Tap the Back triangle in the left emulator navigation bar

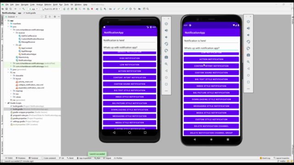click(x=114, y=132)
